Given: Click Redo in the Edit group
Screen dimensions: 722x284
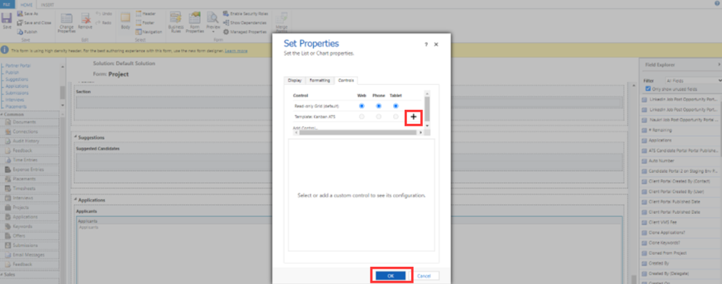Looking at the screenshot, I should click(x=104, y=23).
